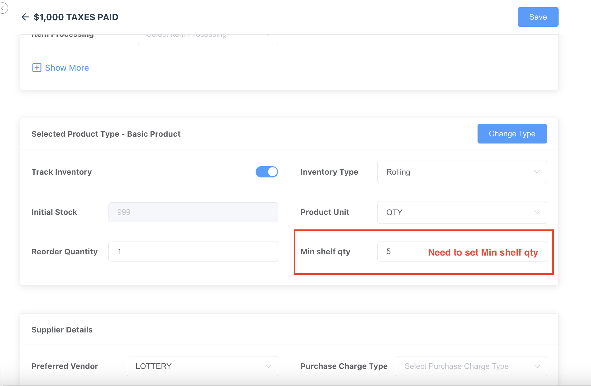This screenshot has width=591, height=386.
Task: Click the Change Type button
Action: coord(512,134)
